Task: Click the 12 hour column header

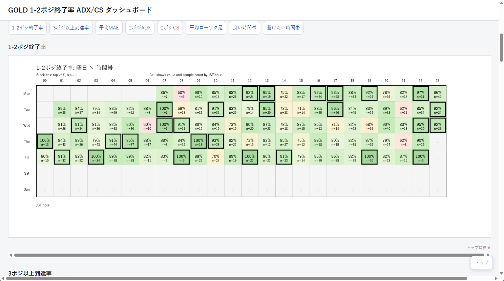Action: coord(250,81)
